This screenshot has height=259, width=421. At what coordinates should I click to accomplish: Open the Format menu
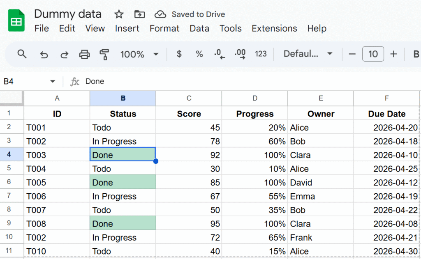coord(164,28)
